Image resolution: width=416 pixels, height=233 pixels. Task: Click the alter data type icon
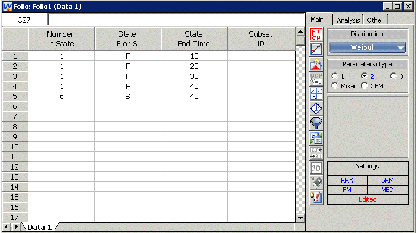[316, 138]
